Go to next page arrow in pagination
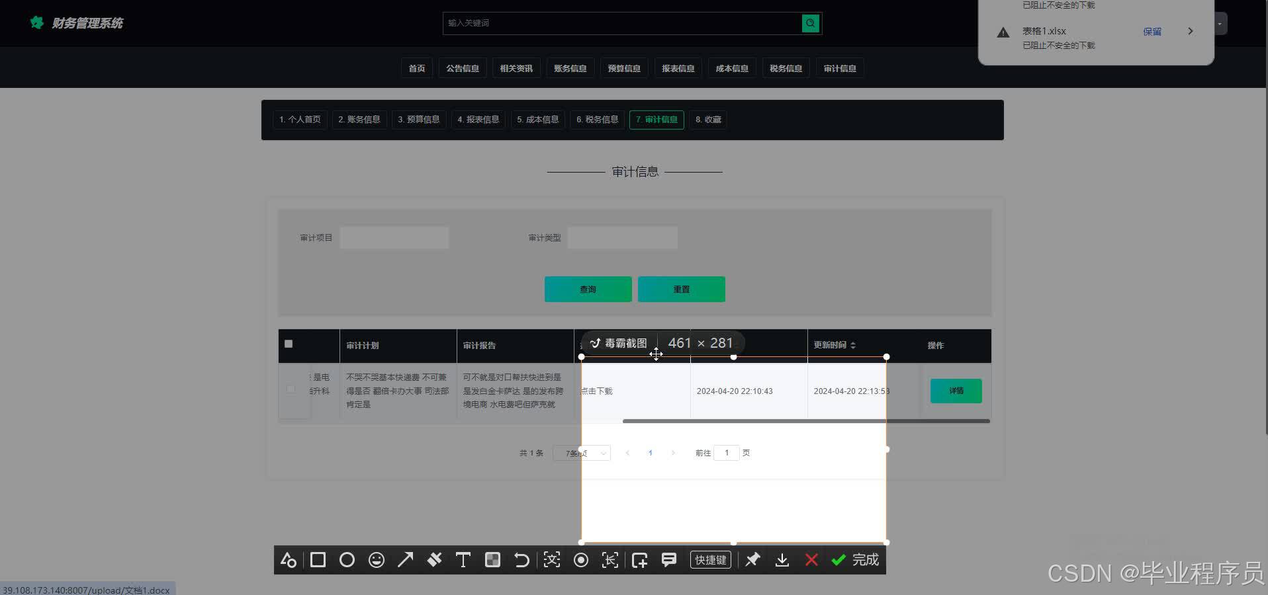 point(673,453)
